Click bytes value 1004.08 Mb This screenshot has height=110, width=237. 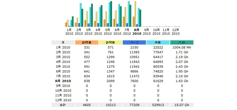[x=182, y=47]
